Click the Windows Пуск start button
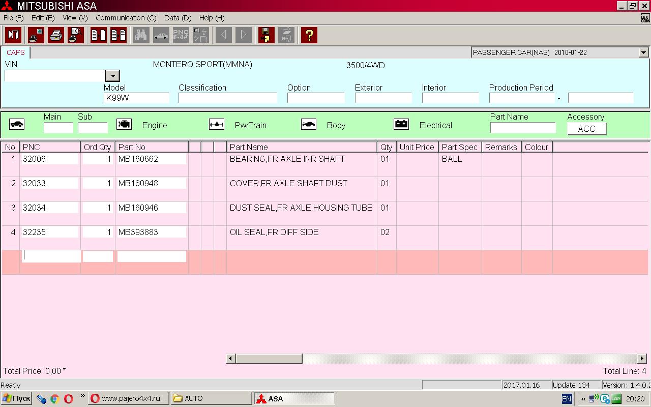This screenshot has height=407, width=651. [x=16, y=398]
